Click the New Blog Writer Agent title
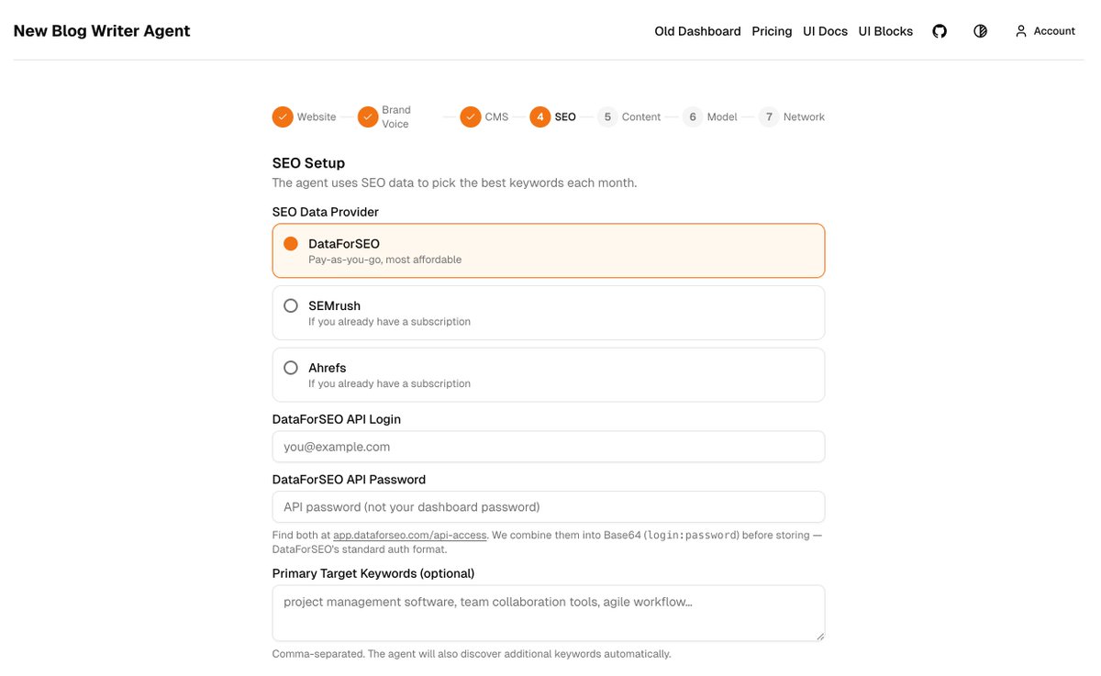This screenshot has width=1101, height=676. [x=102, y=31]
